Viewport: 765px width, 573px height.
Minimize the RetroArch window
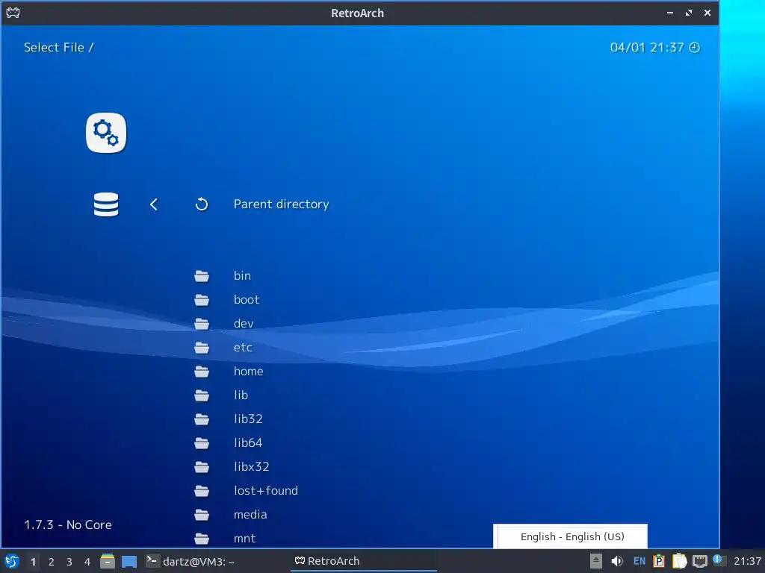670,13
